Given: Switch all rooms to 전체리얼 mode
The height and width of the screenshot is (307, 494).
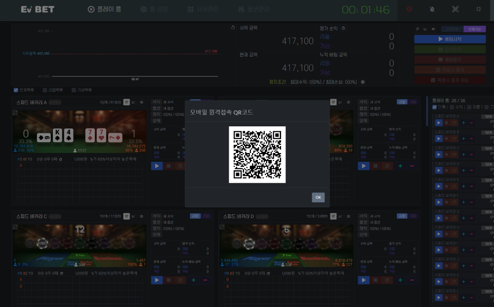Looking at the screenshot, I should (452, 29).
